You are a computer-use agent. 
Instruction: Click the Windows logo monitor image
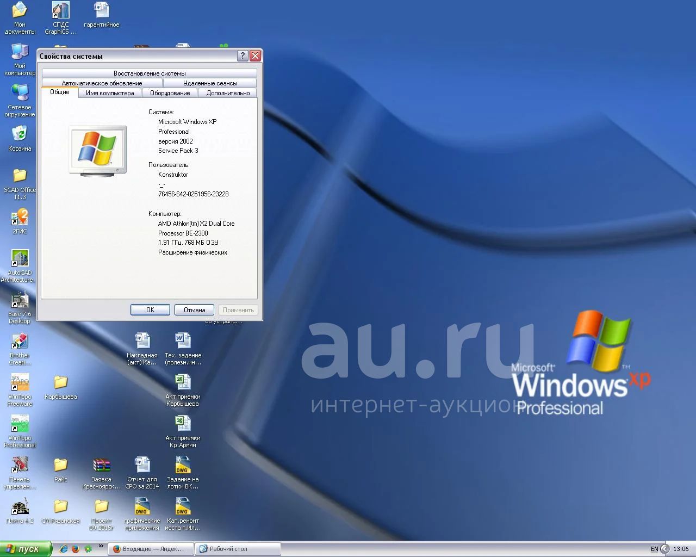coord(98,151)
